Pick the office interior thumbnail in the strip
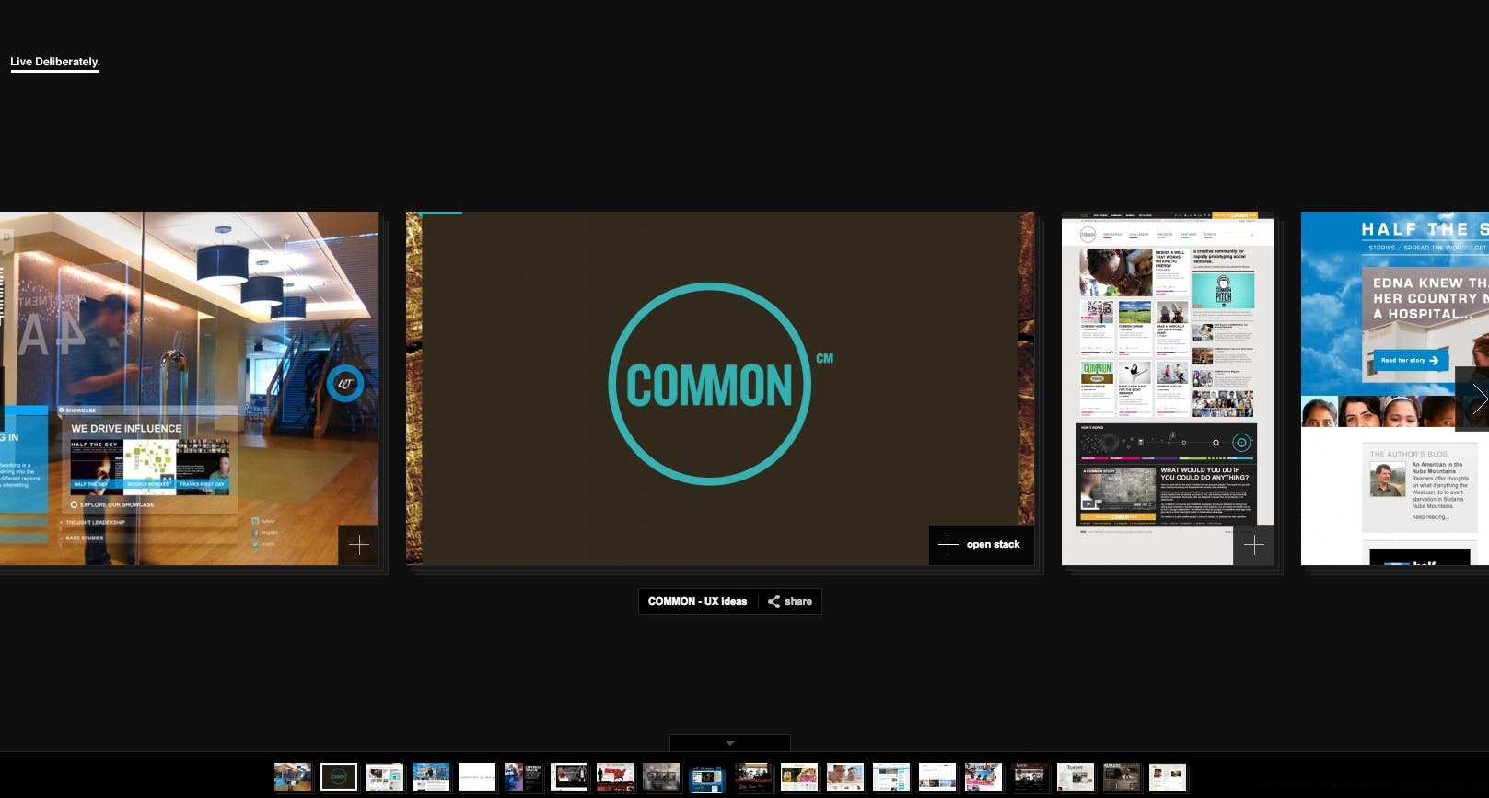 click(x=293, y=777)
